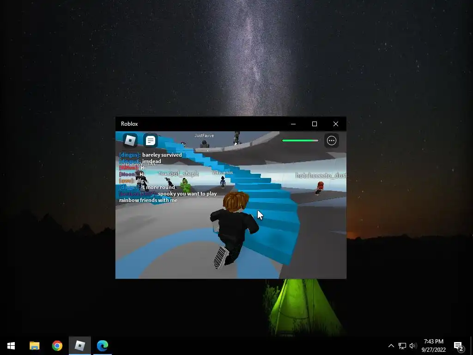
Task: Select Roblox taskbar icon
Action: [79, 346]
